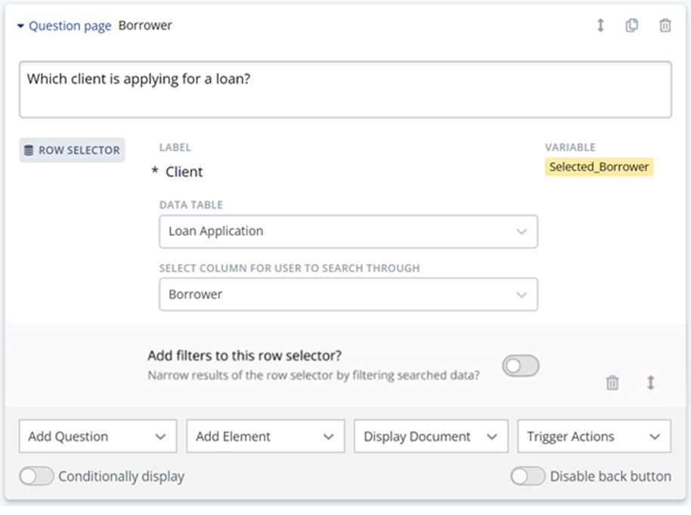691x515 pixels.
Task: Move the row selector element
Action: click(650, 383)
